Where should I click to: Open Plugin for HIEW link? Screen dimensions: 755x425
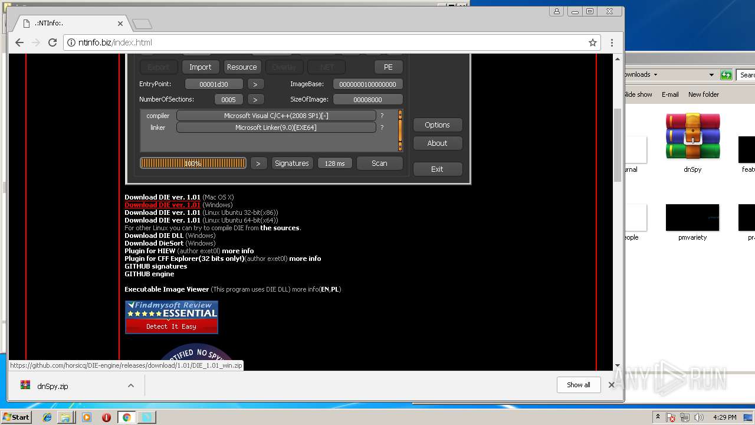(150, 251)
